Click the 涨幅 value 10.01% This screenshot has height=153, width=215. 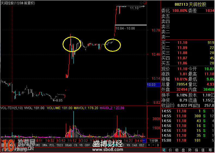pos(181,79)
